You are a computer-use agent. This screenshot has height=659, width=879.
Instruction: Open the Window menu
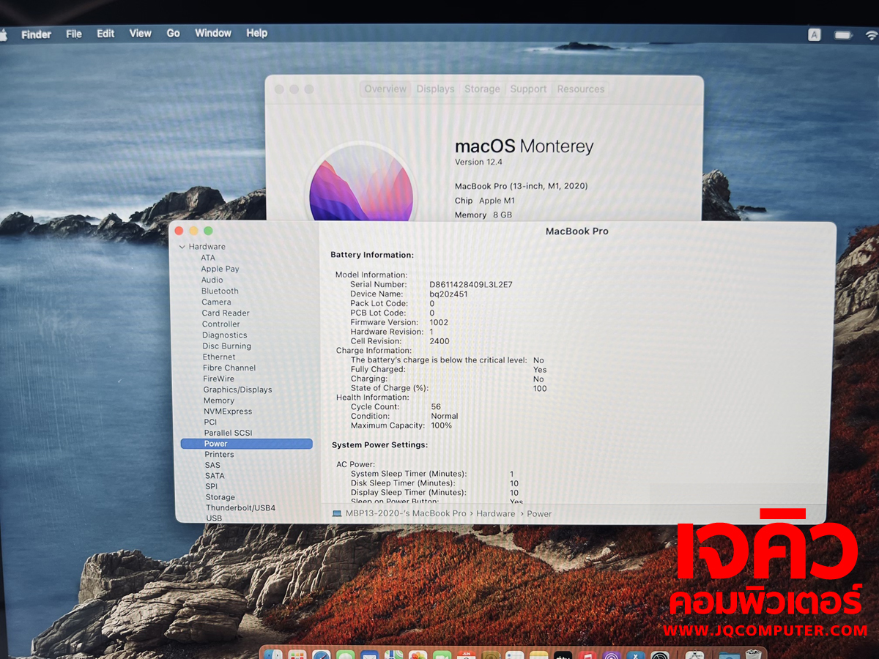click(213, 34)
